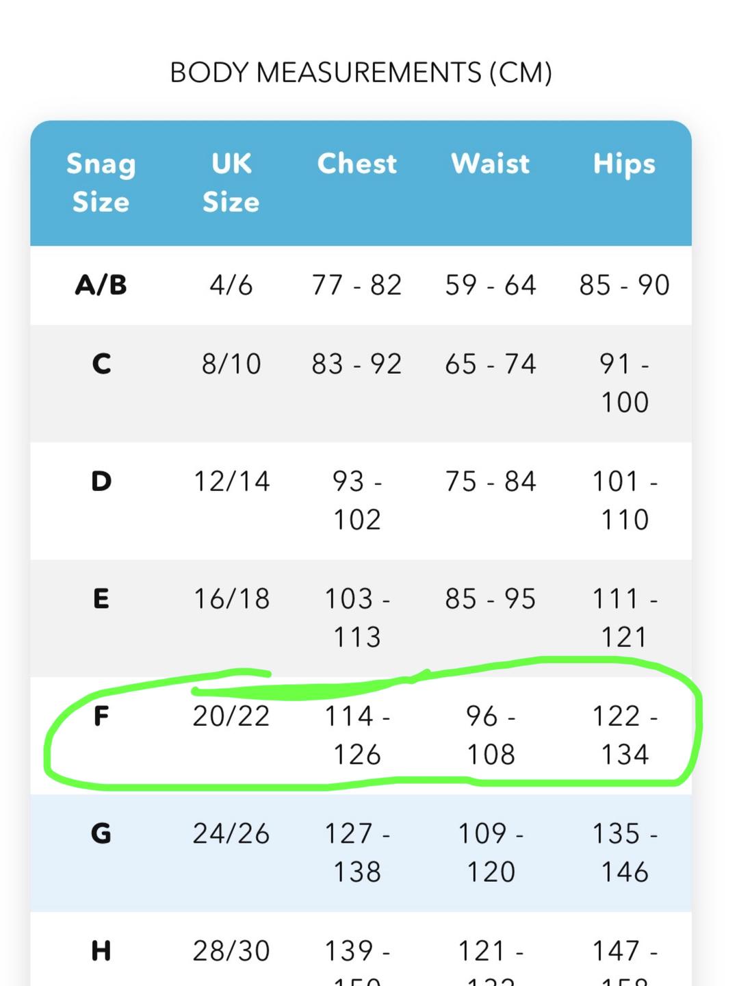
Task: Click the Snag Size column header
Action: click(x=101, y=183)
